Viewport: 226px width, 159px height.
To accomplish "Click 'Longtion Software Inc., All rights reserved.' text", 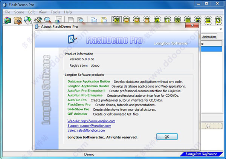I will [x=102, y=137].
